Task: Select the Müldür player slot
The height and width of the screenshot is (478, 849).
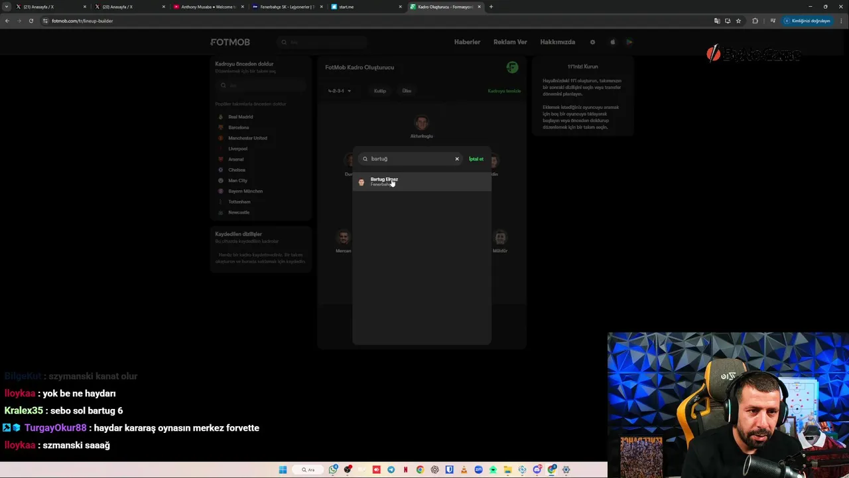Action: pos(500,242)
